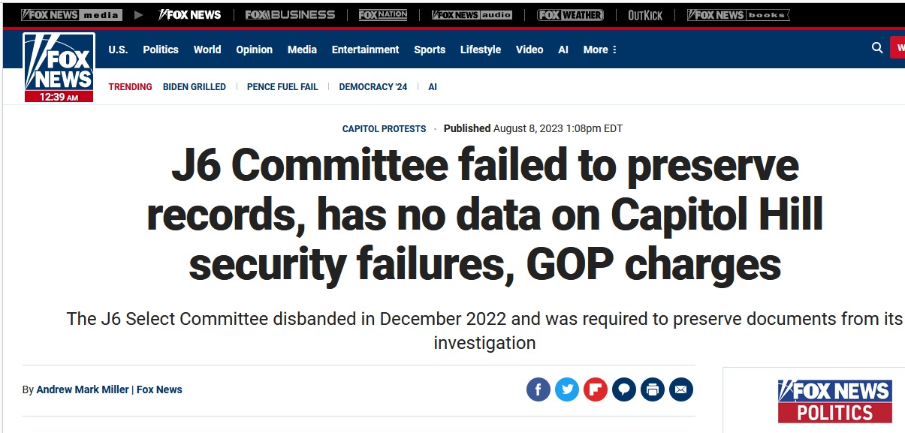This screenshot has height=433, width=905.
Task: Open author Andrew Mark Miller's page
Action: point(83,389)
